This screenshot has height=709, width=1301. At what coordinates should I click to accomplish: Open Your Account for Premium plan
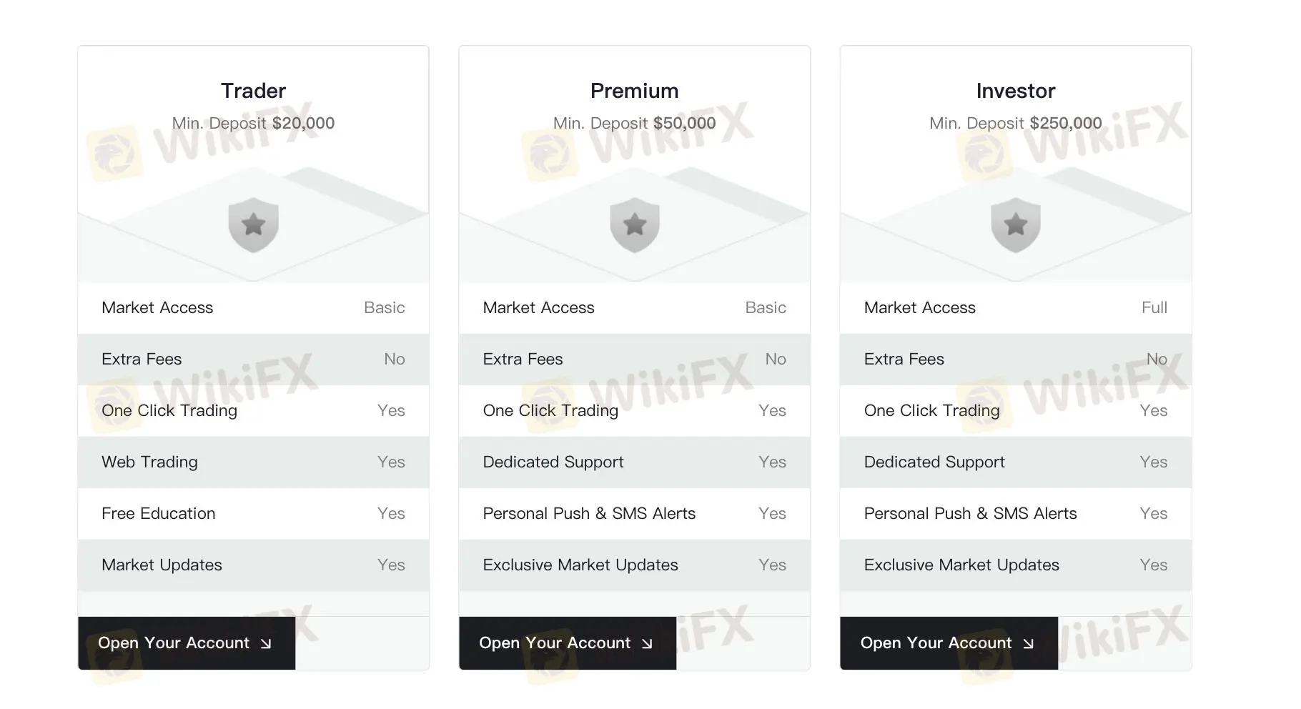tap(568, 643)
